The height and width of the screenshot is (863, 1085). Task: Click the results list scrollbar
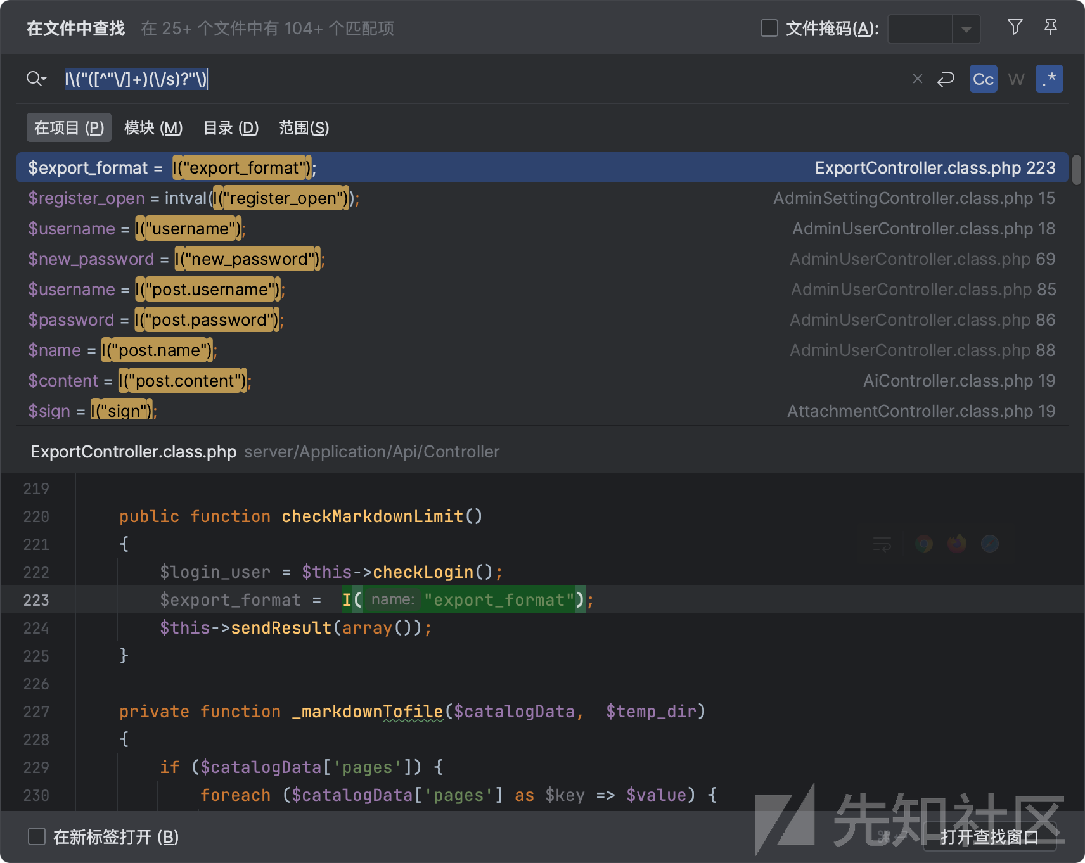[1076, 170]
